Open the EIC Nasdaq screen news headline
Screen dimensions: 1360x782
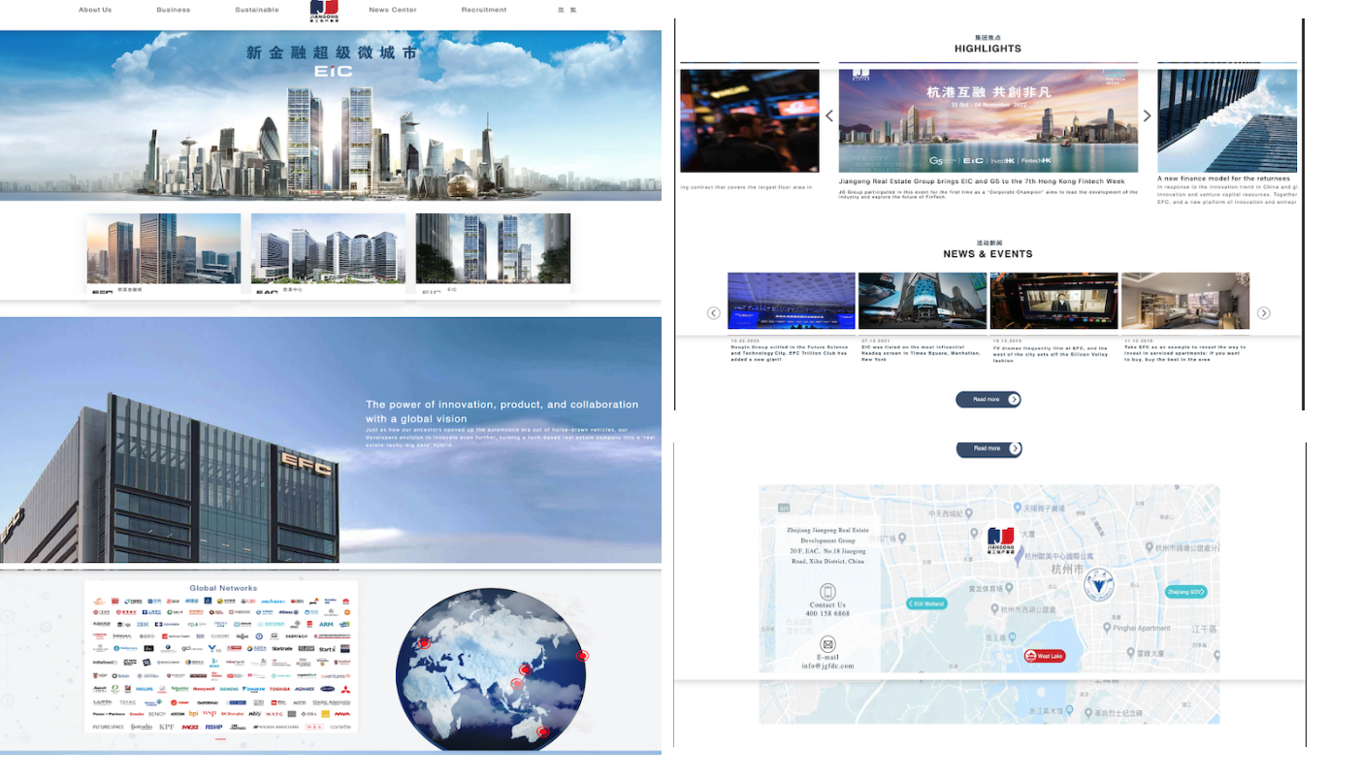point(921,352)
